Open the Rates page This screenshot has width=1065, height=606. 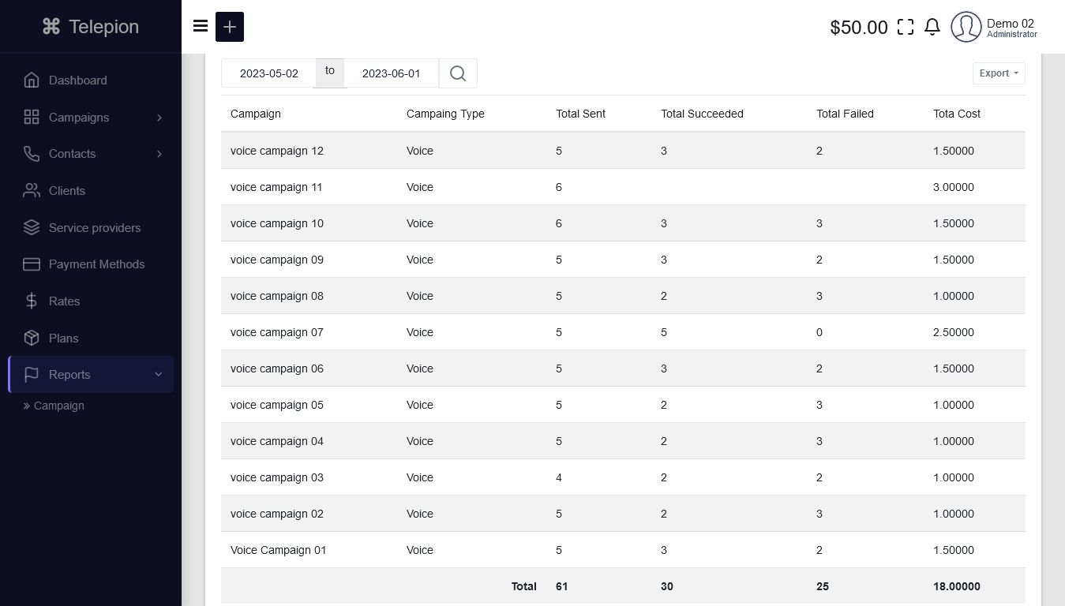click(64, 301)
